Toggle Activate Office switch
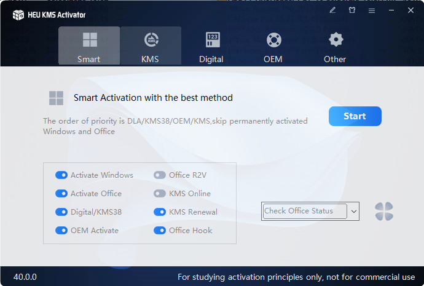This screenshot has width=424, height=286. coord(61,194)
